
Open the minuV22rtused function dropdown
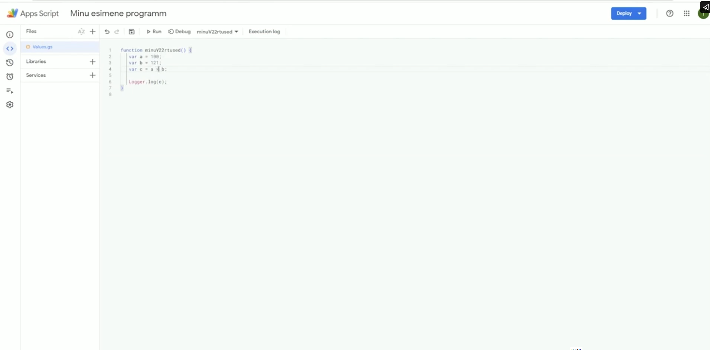point(217,32)
